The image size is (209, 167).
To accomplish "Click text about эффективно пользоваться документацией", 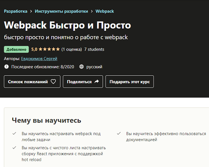I will 166,137.
